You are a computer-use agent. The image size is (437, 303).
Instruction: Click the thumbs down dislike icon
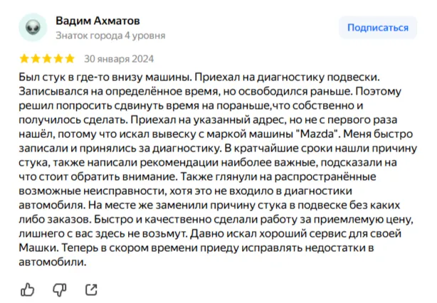[60, 289]
